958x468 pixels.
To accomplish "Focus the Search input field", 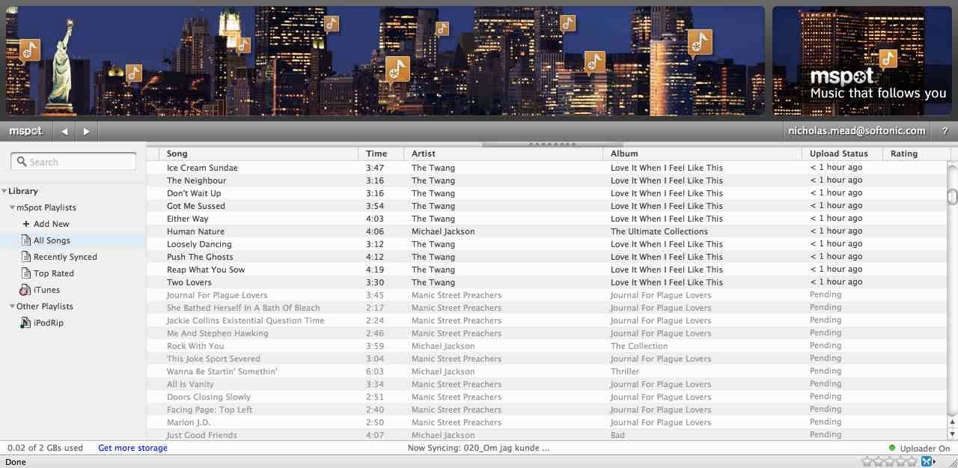I will (x=73, y=162).
